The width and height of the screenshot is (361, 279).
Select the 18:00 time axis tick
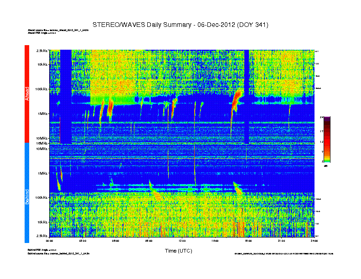point(248,240)
